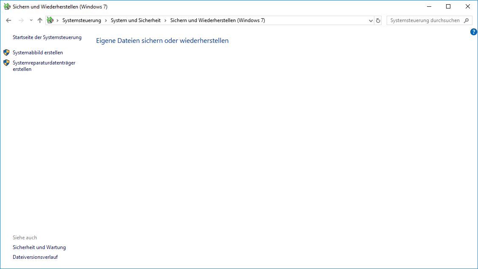Maximize the window
The width and height of the screenshot is (478, 269).
pos(448,6)
